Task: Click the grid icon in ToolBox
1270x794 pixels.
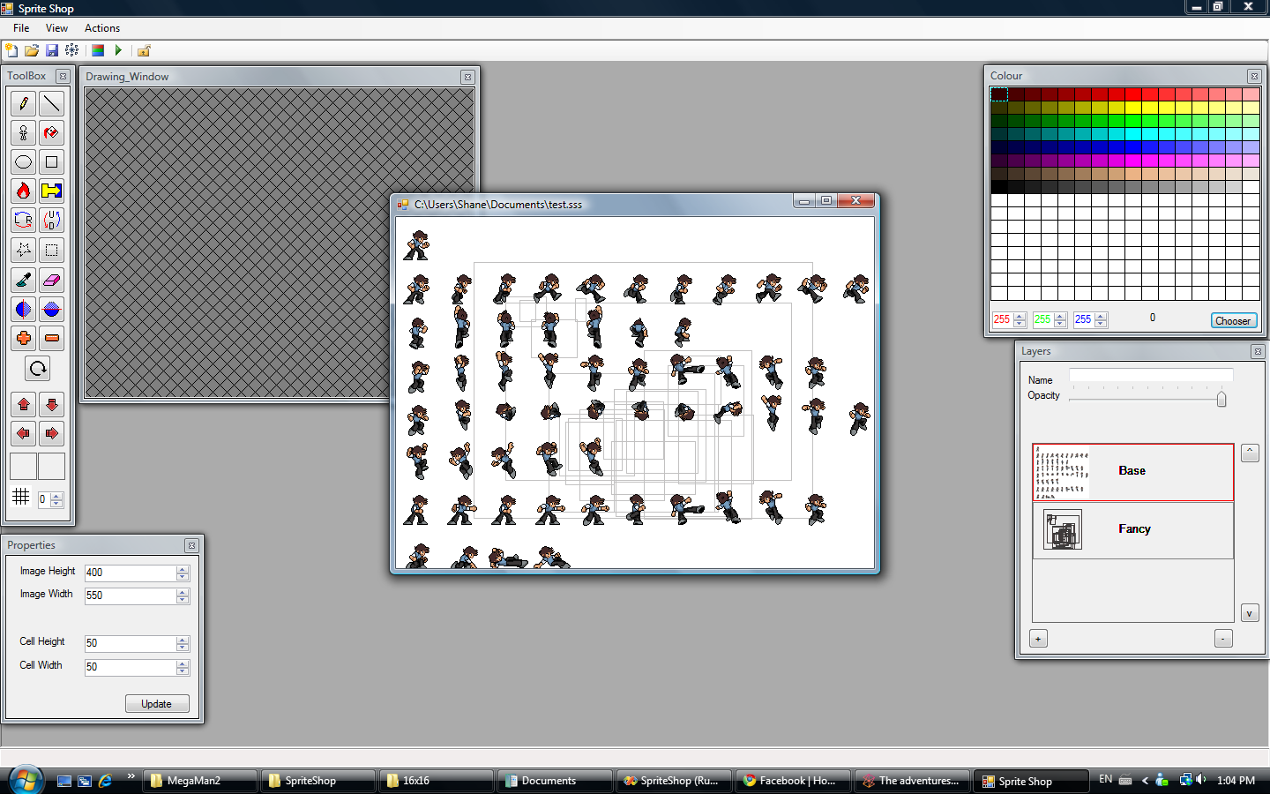Action: [21, 497]
